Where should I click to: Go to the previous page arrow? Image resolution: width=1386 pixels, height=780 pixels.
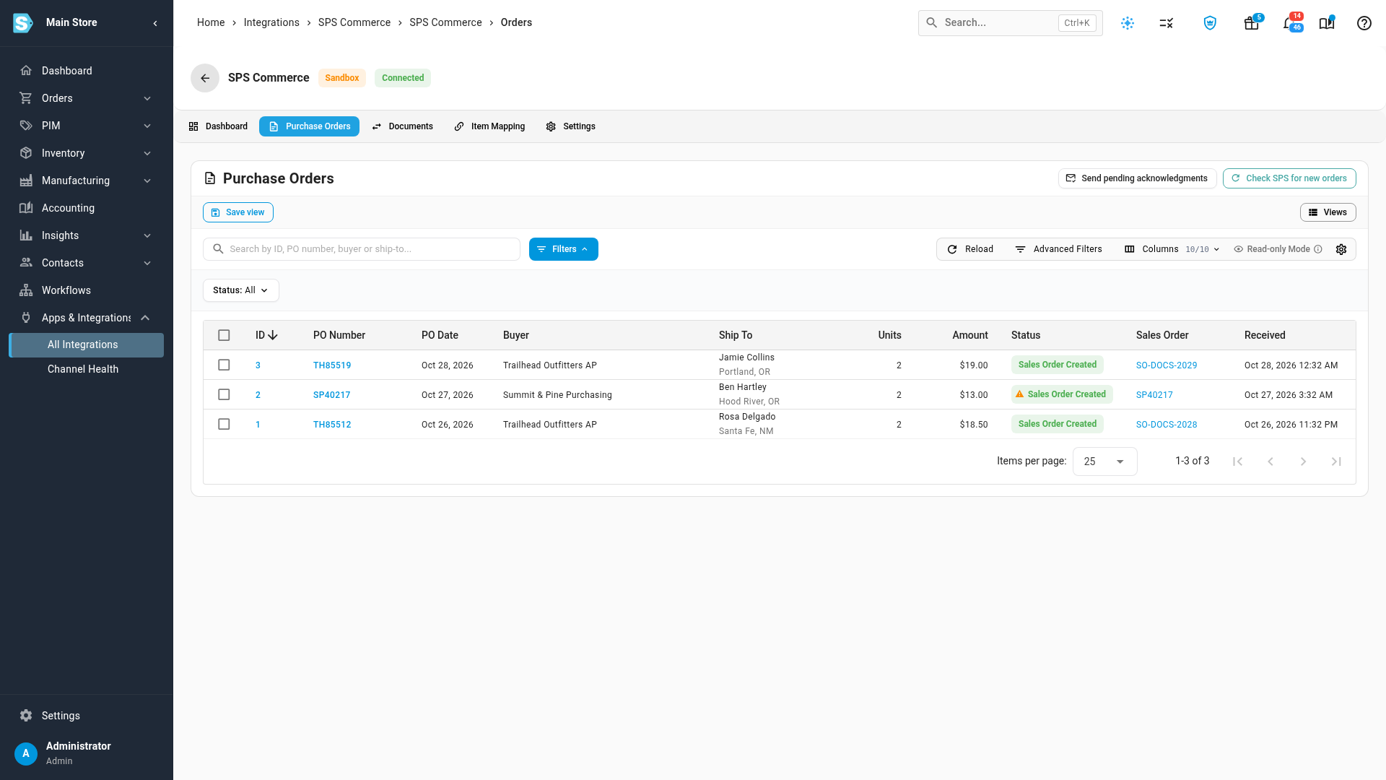pos(1270,461)
